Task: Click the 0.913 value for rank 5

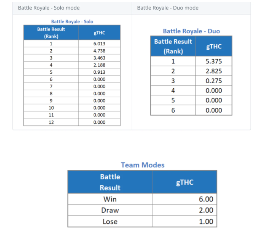Action: point(99,72)
